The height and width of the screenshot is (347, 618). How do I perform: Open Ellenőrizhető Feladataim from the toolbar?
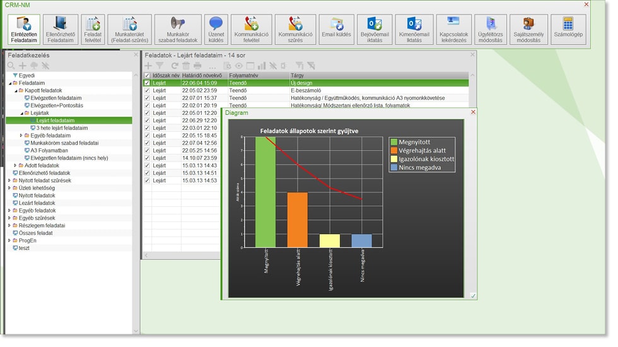[61, 30]
